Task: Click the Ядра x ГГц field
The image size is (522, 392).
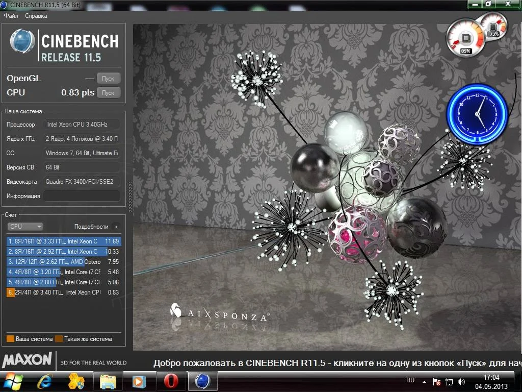Action: click(x=82, y=139)
